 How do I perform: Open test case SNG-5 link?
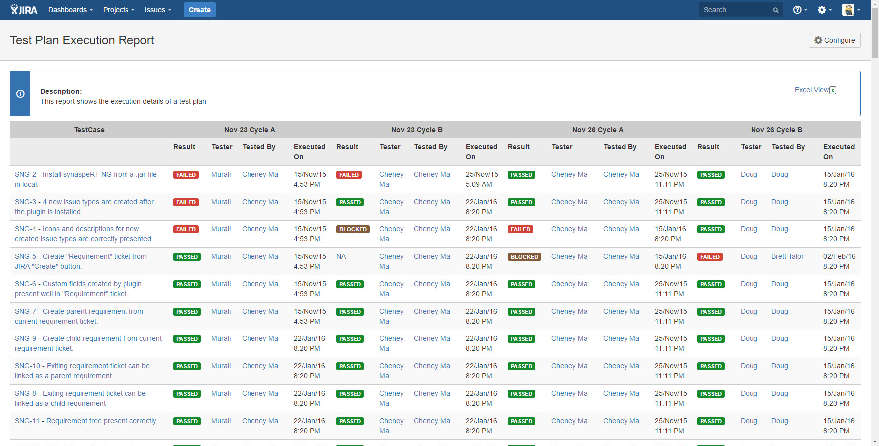tap(81, 261)
